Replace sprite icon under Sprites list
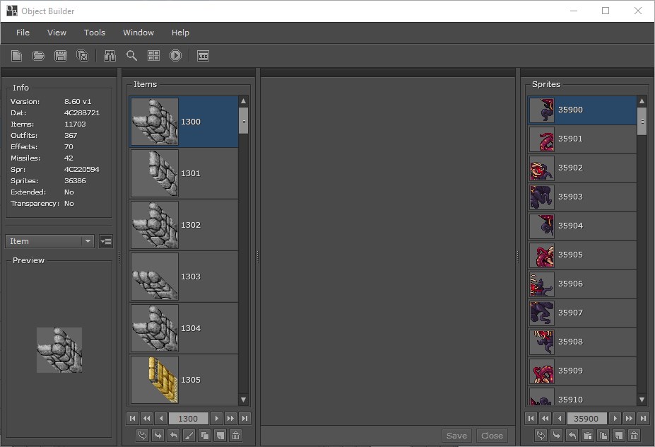The width and height of the screenshot is (655, 447). (541, 436)
